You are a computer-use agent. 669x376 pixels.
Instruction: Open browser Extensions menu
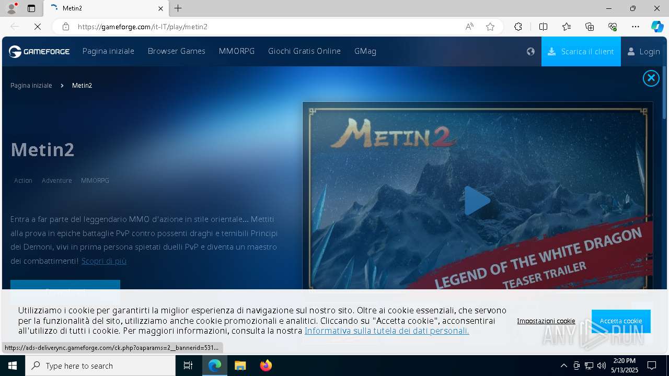tap(518, 27)
